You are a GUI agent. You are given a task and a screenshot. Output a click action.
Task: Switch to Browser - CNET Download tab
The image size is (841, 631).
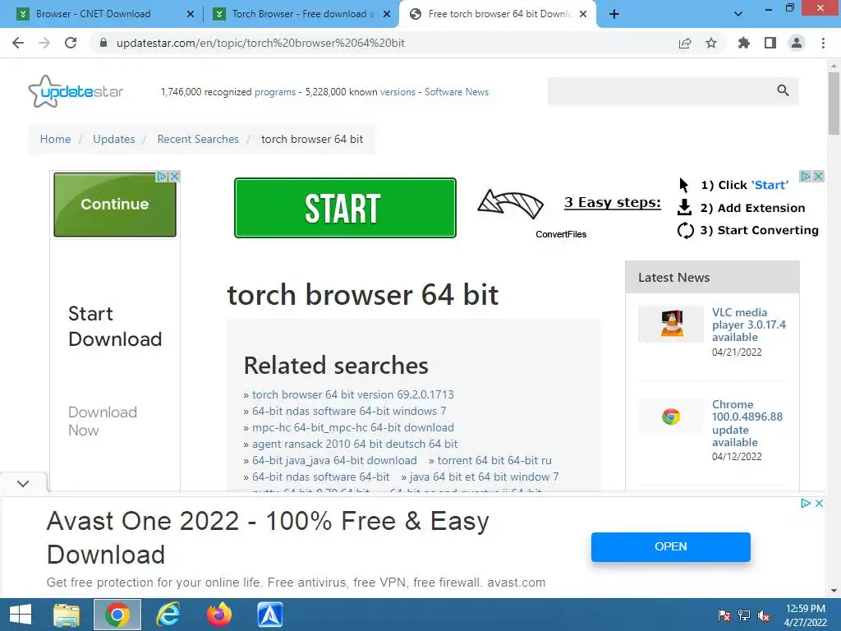pos(94,14)
